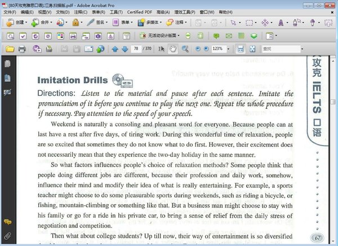Click the warning triangle window icon
The width and height of the screenshot is (338, 246).
pyautogui.click(x=110, y=36)
